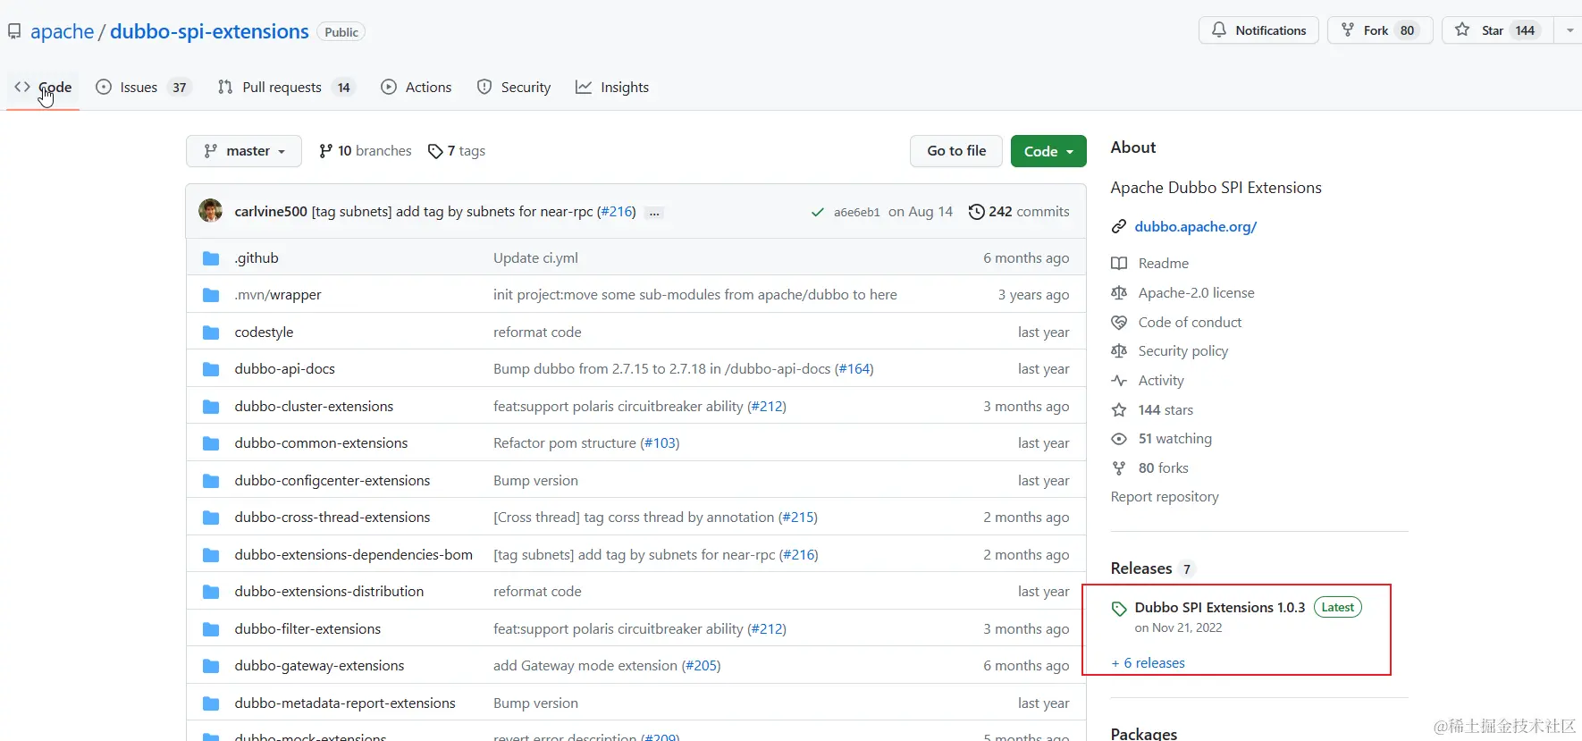Image resolution: width=1582 pixels, height=741 pixels.
Task: Click carlvine500's avatar
Action: (x=211, y=211)
